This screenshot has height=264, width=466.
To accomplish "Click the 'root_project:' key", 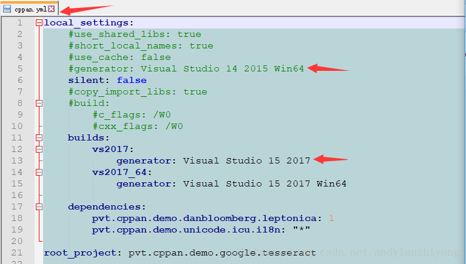I will 83,252.
